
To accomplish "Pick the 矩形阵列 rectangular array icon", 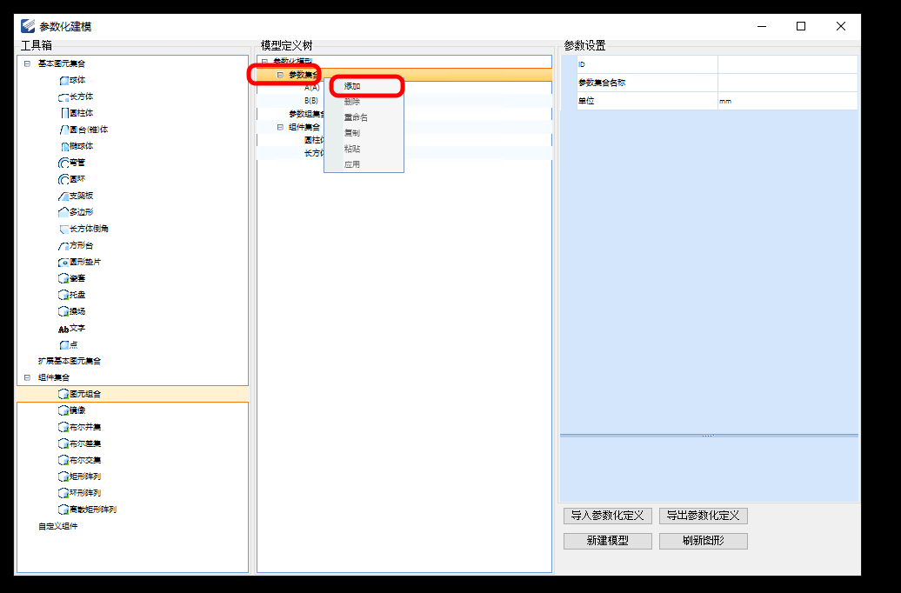I will (x=63, y=477).
